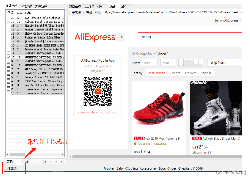The width and height of the screenshot is (250, 178).
Task: Open New 2019 Men Running Shoes title
Action: point(164,139)
